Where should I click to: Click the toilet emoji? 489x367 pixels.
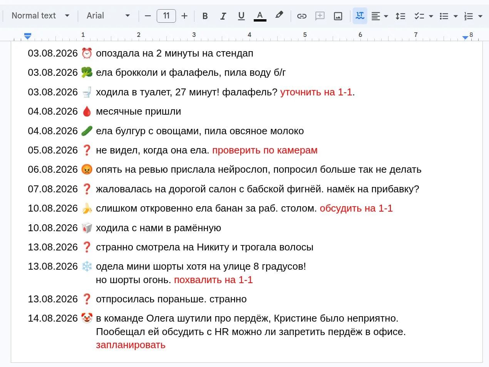coord(87,92)
